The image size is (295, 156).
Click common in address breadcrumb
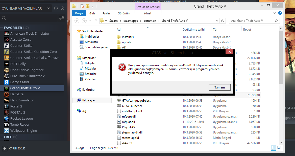pyautogui.click(x=150, y=21)
